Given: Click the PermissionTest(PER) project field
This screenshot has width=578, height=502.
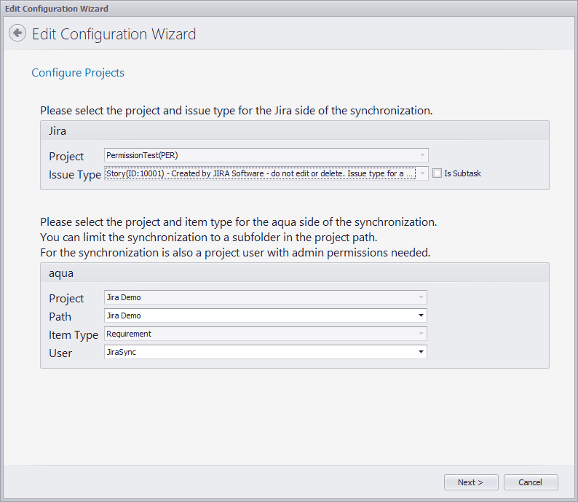Looking at the screenshot, I should (x=258, y=155).
